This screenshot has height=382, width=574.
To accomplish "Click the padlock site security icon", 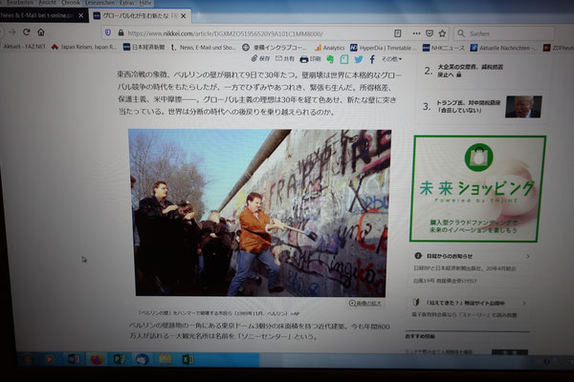I will (121, 32).
